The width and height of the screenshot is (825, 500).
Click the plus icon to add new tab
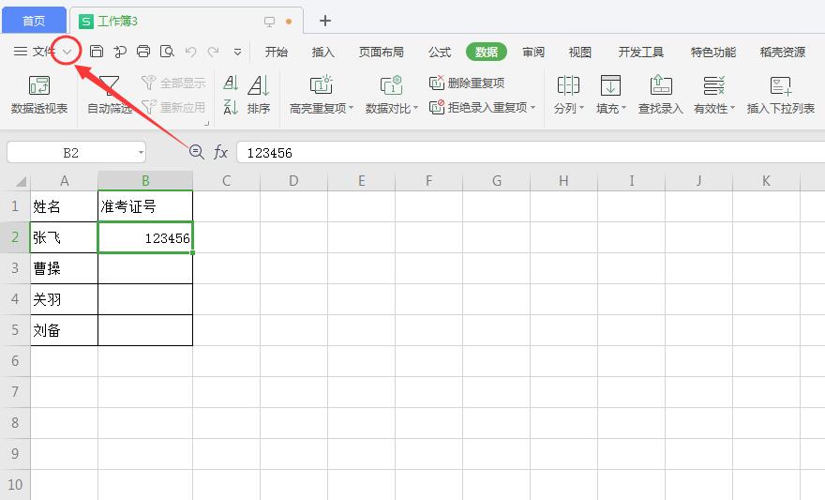325,21
